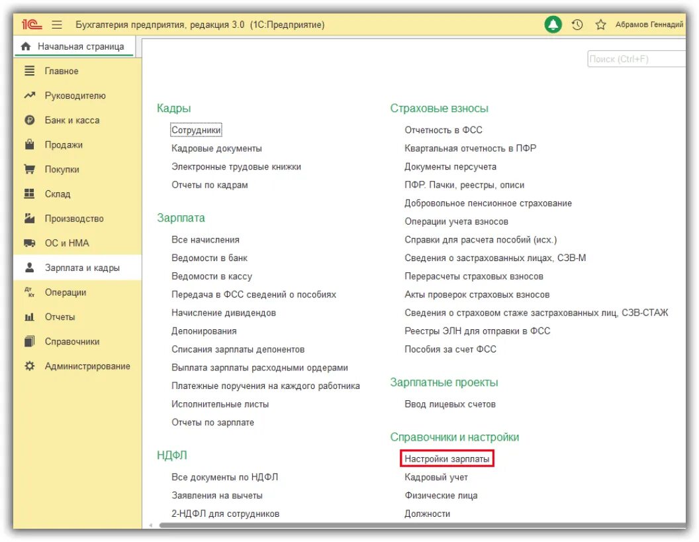Click the home icon on Начальная страница
Viewport: 699px width, 542px height.
[x=26, y=46]
